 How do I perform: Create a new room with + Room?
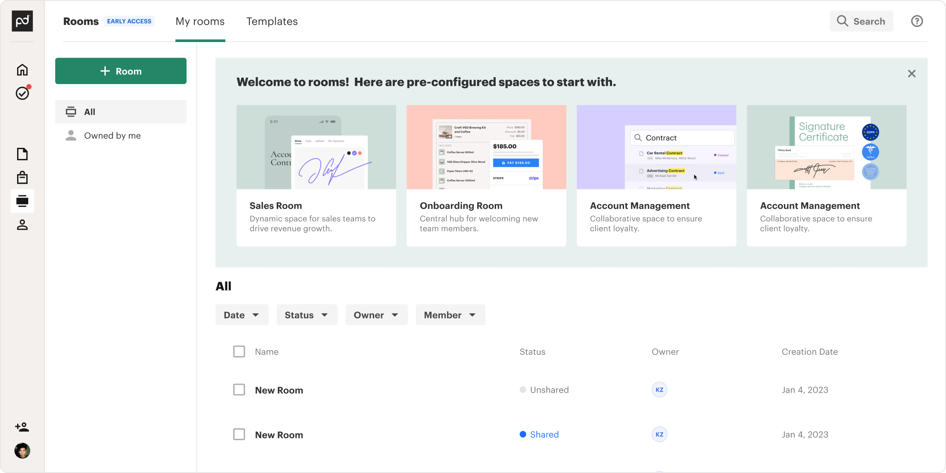pos(121,71)
